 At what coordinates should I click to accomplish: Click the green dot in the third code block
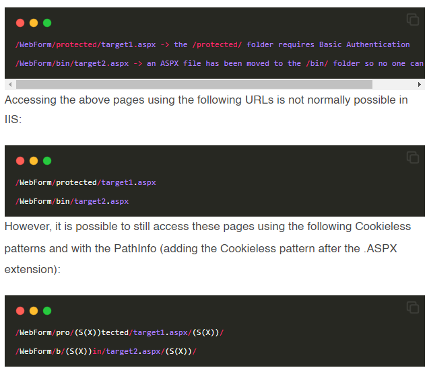pos(47,311)
